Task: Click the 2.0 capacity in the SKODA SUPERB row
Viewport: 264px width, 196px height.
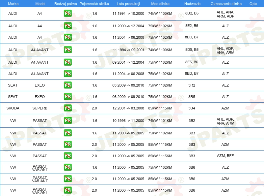Action: point(94,108)
